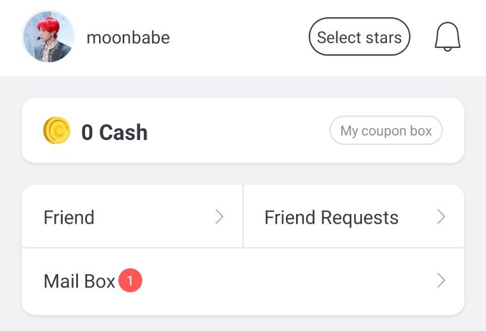Tap the number 1 inside the red badge

130,281
